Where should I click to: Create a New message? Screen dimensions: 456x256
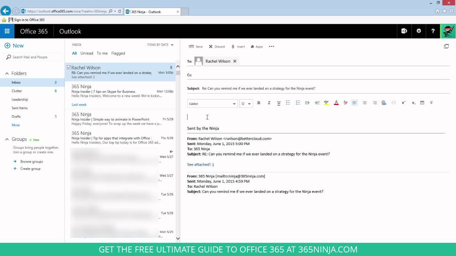[14, 46]
